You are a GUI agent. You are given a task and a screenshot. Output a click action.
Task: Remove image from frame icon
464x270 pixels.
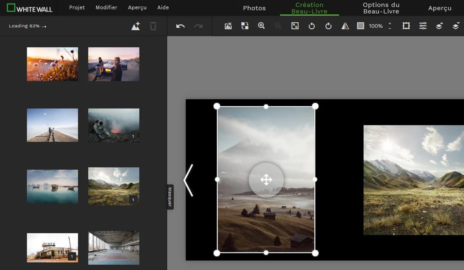click(x=228, y=26)
